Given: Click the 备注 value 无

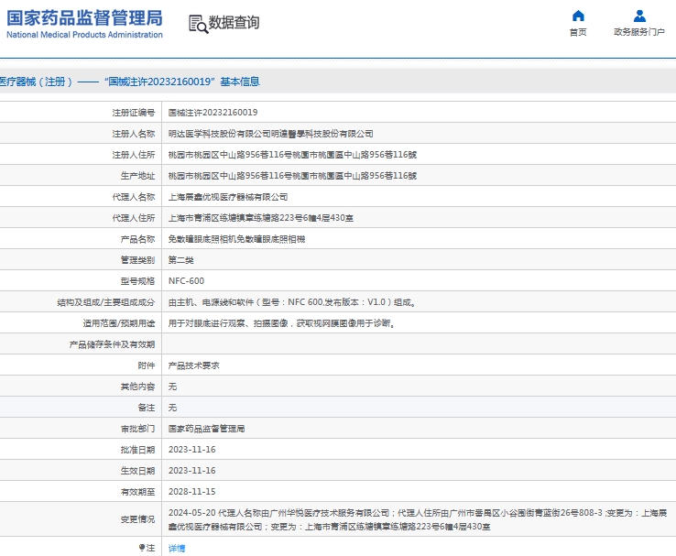Looking at the screenshot, I should pyautogui.click(x=172, y=408).
